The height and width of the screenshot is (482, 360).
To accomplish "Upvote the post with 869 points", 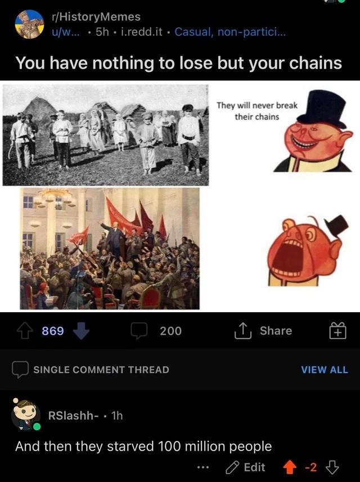I will (x=25, y=331).
